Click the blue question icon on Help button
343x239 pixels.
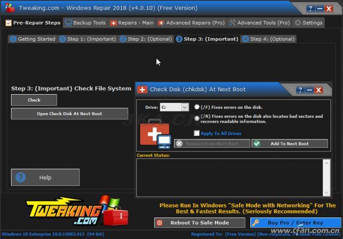20,177
